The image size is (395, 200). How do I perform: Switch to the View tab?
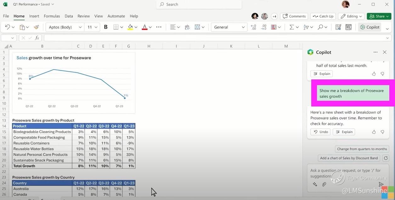coord(99,16)
